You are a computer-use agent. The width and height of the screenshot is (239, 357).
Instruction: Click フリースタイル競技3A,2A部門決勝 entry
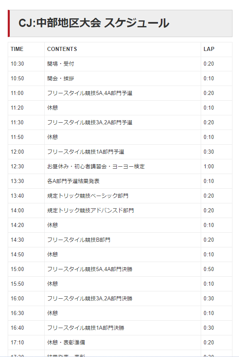[x=90, y=299]
